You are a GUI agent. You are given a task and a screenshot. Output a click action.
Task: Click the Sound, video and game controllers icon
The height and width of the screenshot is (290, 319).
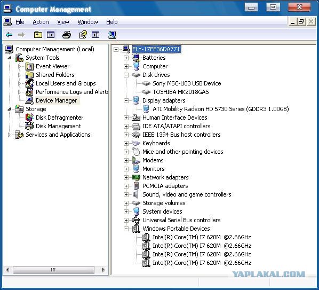(x=135, y=194)
